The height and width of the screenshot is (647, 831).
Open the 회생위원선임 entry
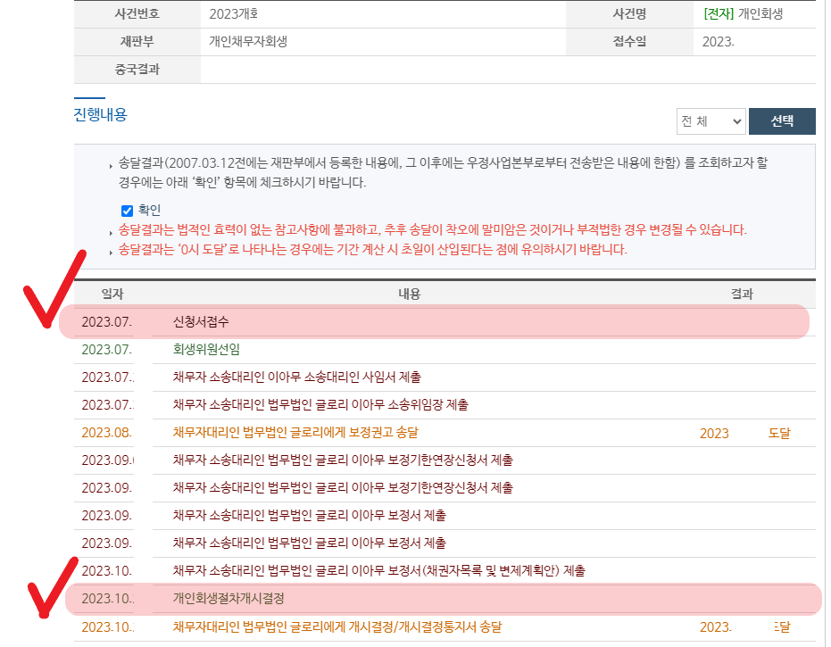click(206, 349)
